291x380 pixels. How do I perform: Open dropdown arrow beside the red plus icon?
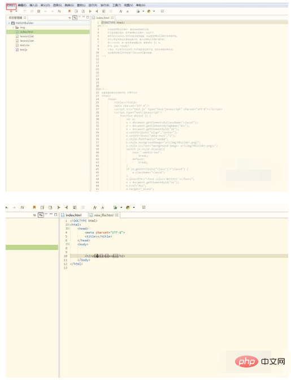point(16,11)
